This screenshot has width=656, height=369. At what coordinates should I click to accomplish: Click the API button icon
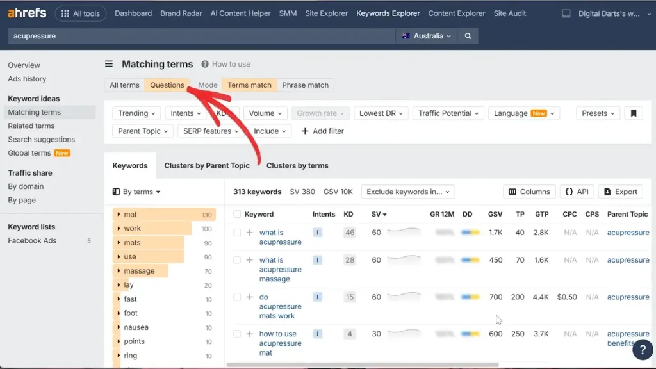(569, 191)
